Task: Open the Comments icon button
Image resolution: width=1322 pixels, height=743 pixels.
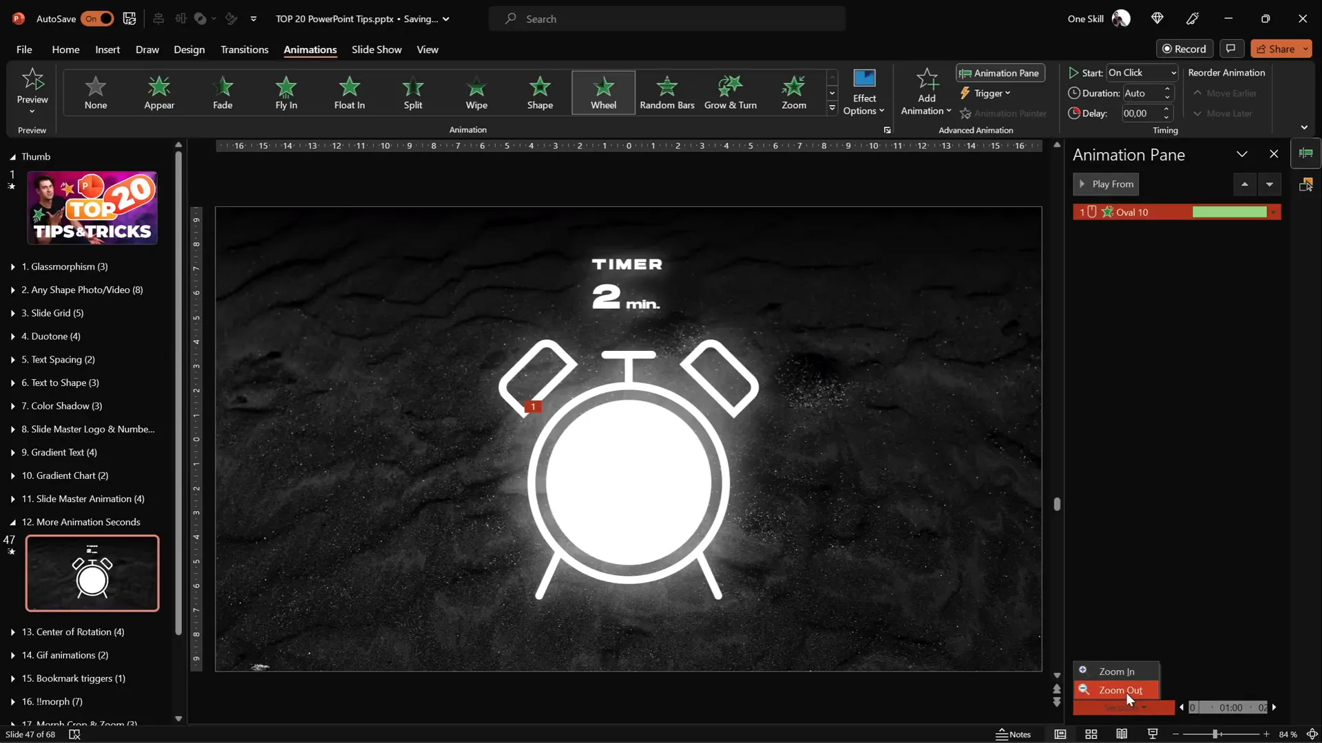Action: [x=1230, y=49]
